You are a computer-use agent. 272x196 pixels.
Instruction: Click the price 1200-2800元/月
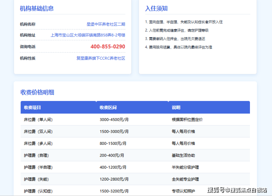(x=114, y=179)
